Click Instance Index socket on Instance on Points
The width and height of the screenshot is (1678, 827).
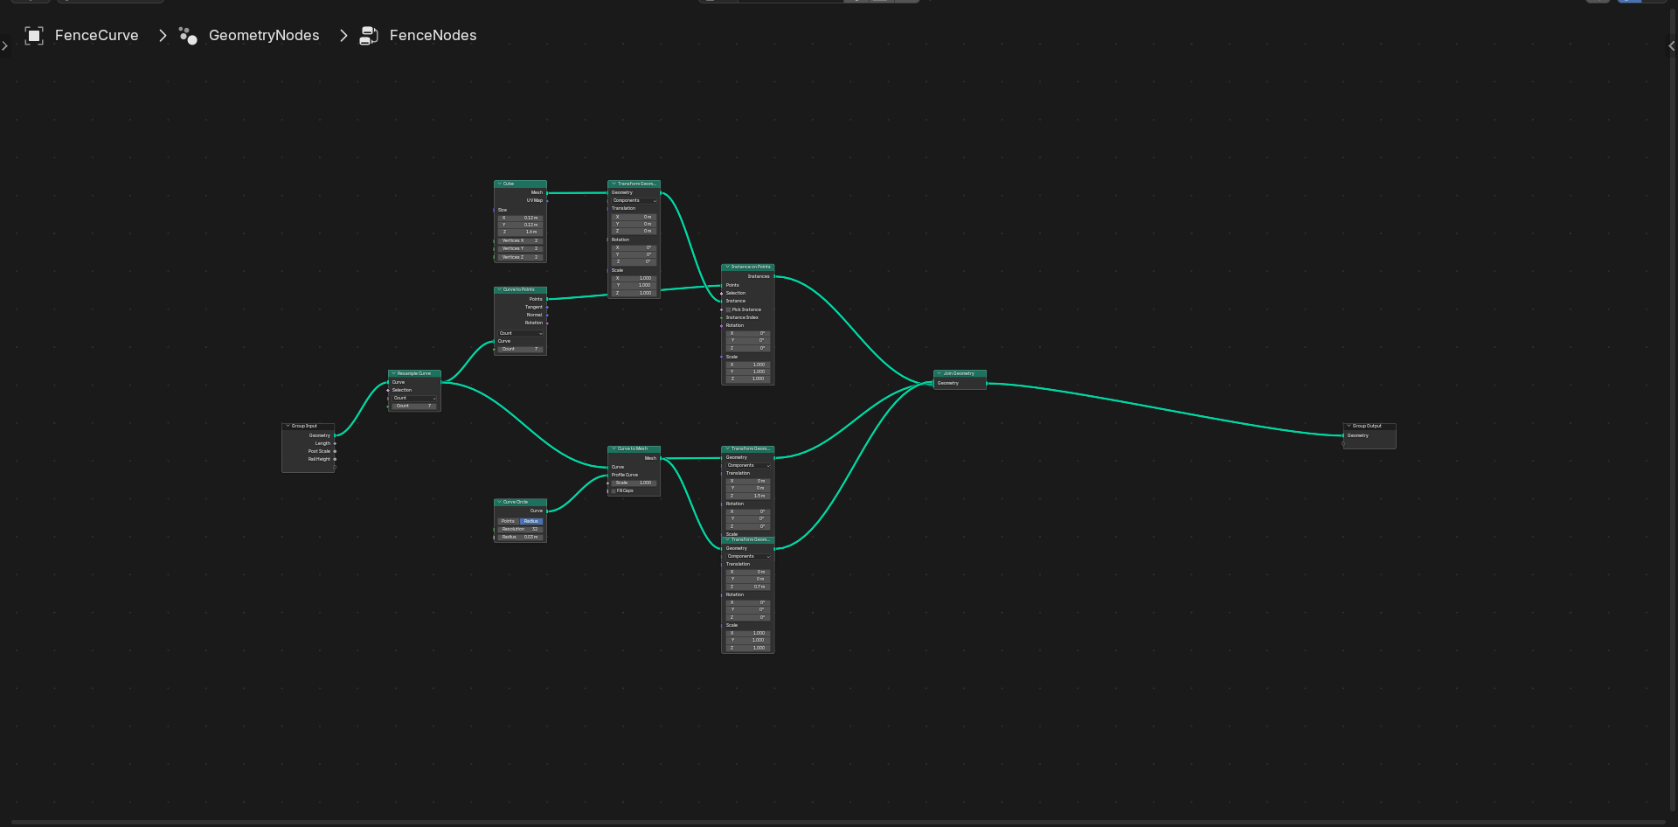coord(721,317)
